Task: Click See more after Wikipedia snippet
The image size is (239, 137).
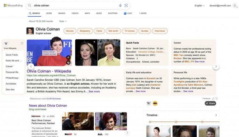Action: (x=94, y=92)
